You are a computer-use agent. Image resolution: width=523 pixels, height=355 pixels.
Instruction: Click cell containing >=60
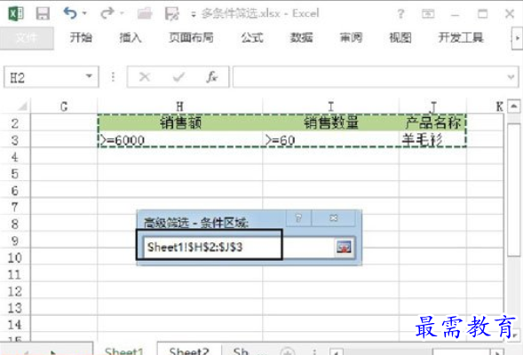click(x=330, y=139)
